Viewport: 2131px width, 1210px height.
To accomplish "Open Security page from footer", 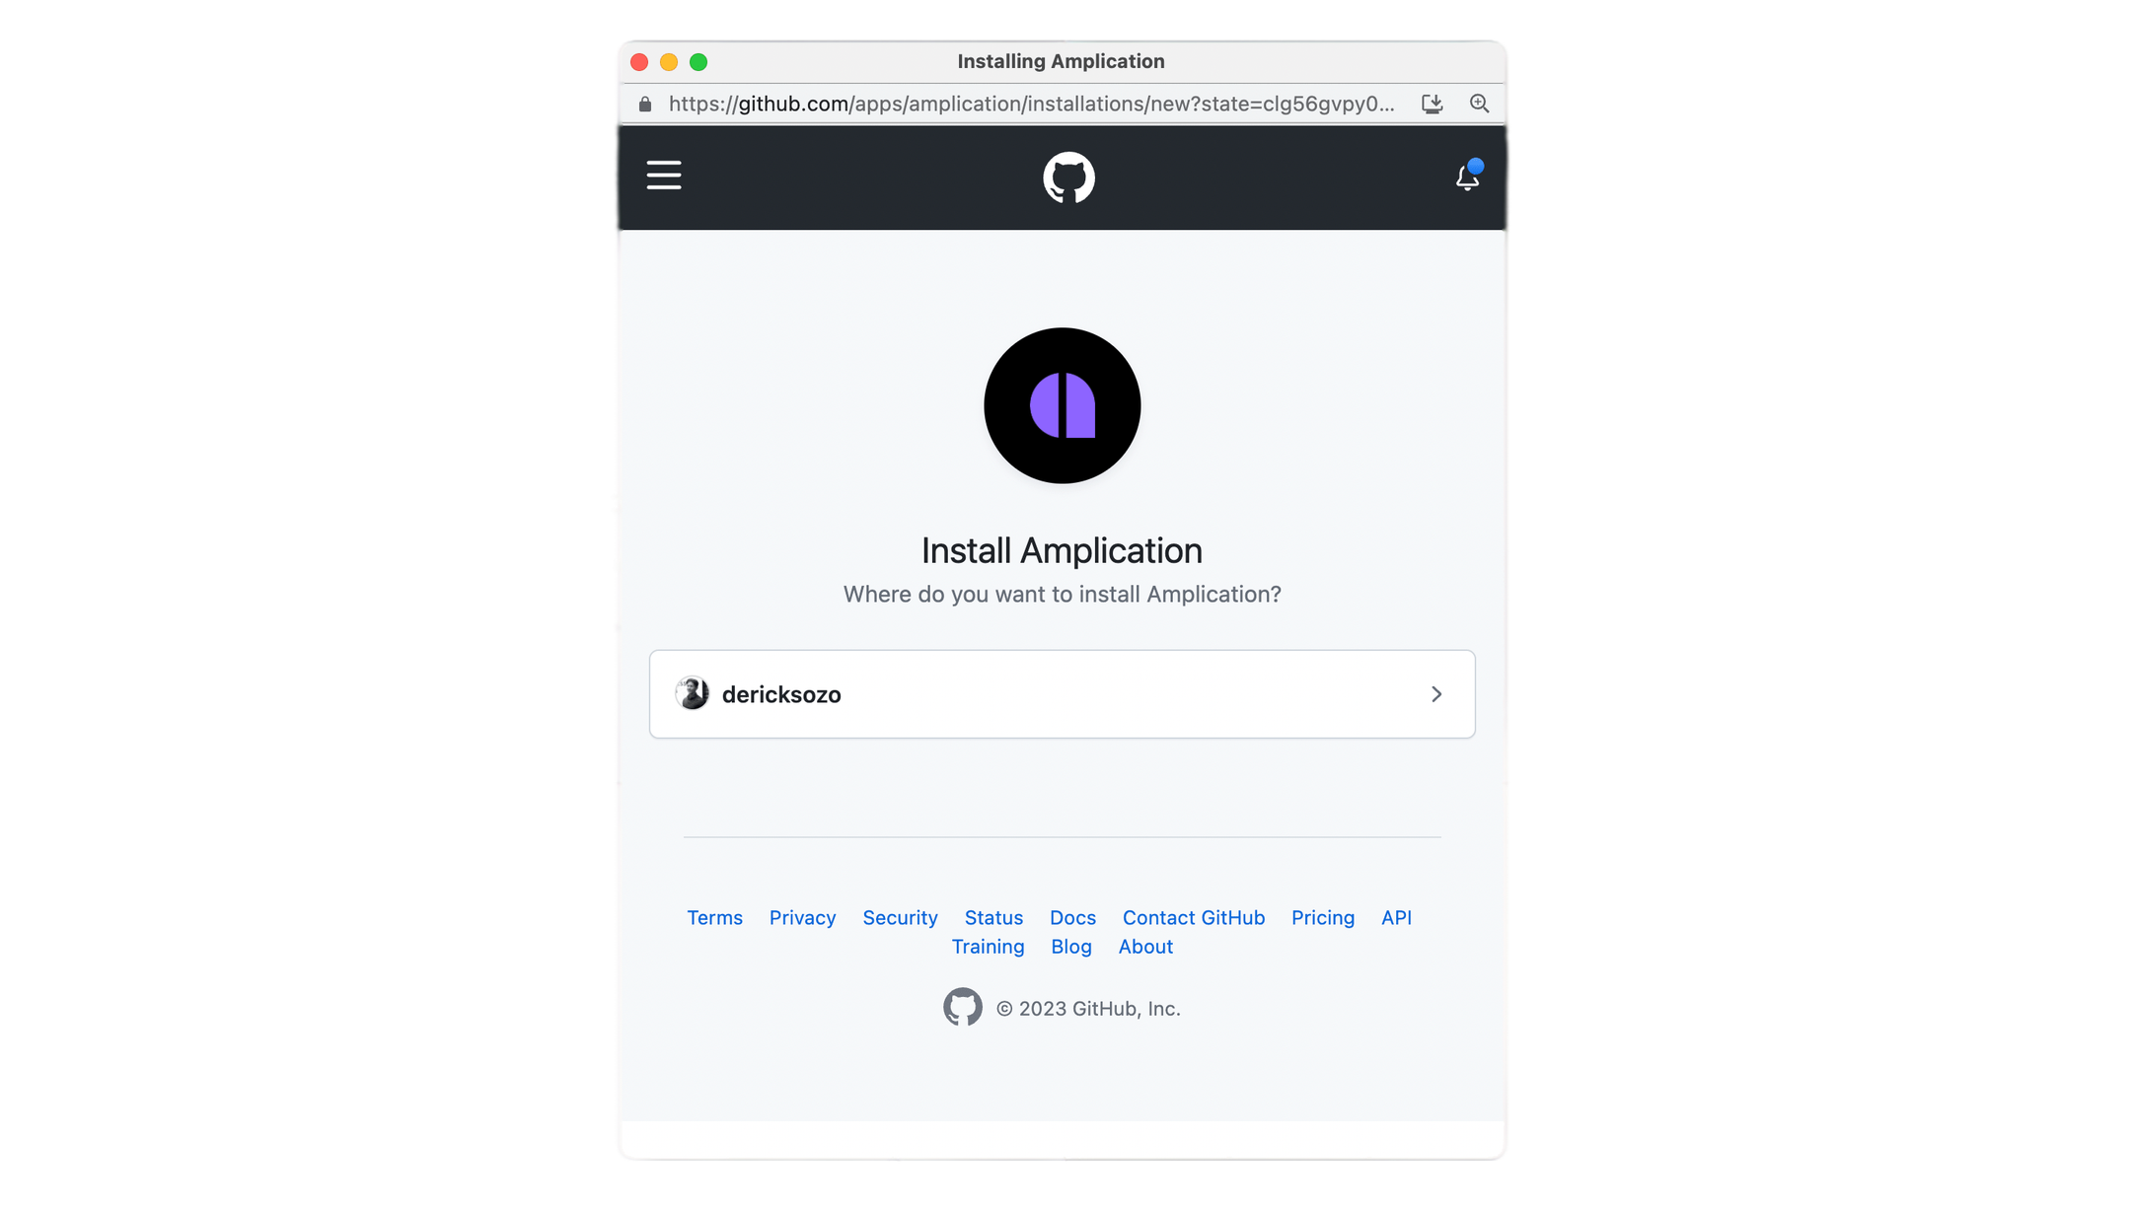I will click(900, 917).
